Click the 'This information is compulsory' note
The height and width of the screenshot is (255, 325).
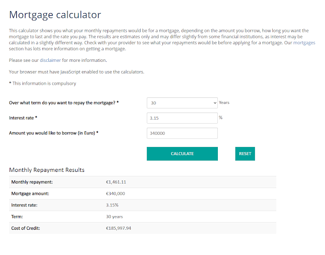[x=43, y=83]
